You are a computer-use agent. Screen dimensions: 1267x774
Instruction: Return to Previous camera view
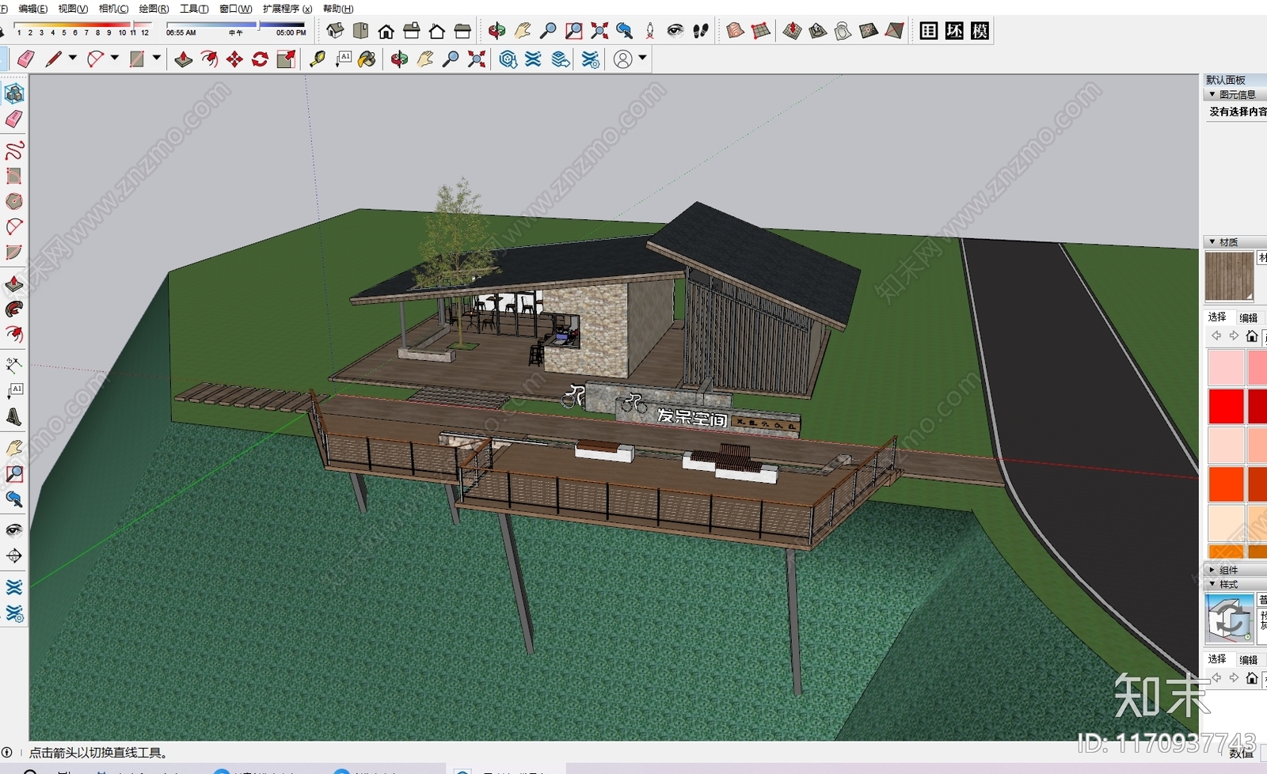625,31
